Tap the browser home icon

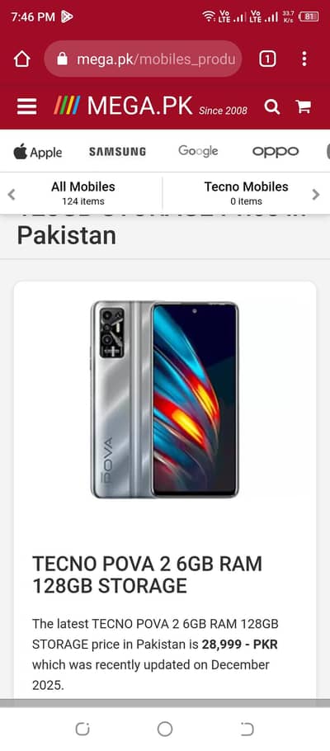(x=22, y=59)
